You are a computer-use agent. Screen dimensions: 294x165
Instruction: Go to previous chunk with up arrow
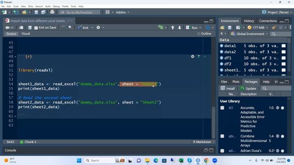tap(173, 27)
